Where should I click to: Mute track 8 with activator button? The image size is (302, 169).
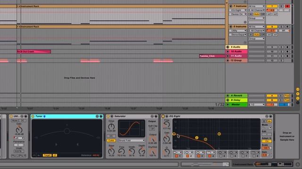272,27
